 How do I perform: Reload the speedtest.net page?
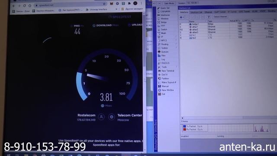[24, 6]
